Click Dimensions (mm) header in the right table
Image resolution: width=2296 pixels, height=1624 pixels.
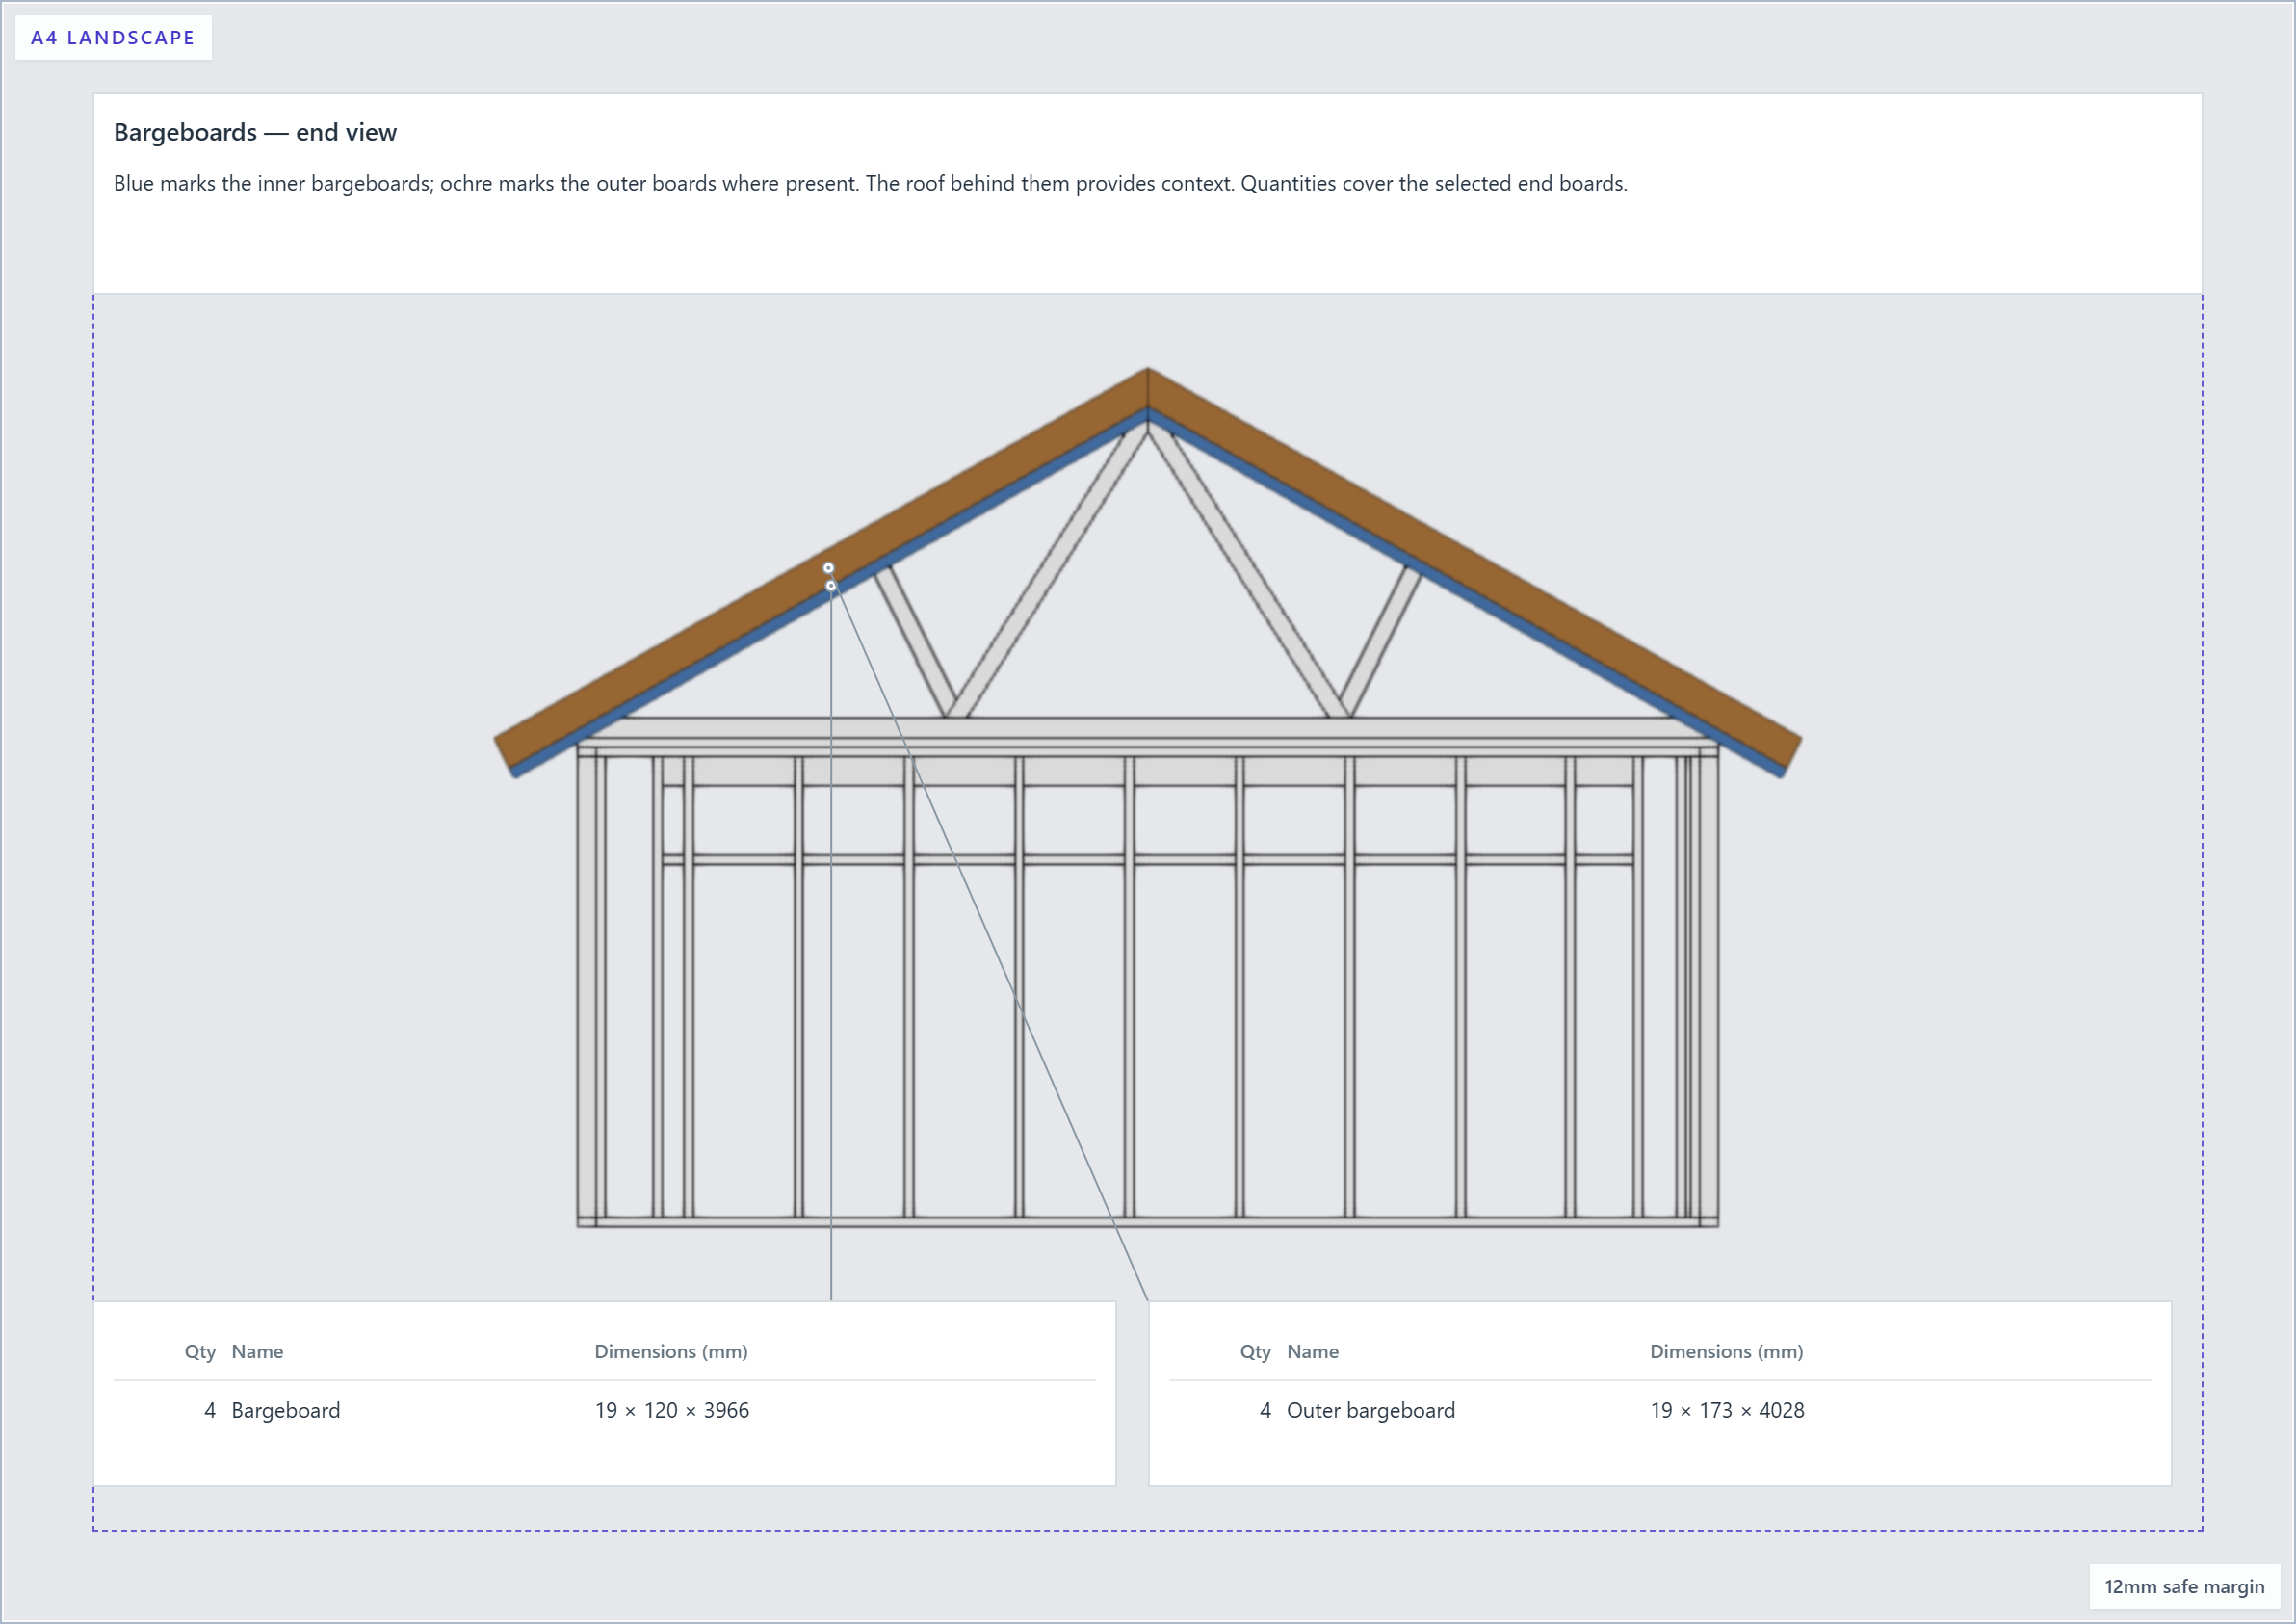(x=1726, y=1351)
